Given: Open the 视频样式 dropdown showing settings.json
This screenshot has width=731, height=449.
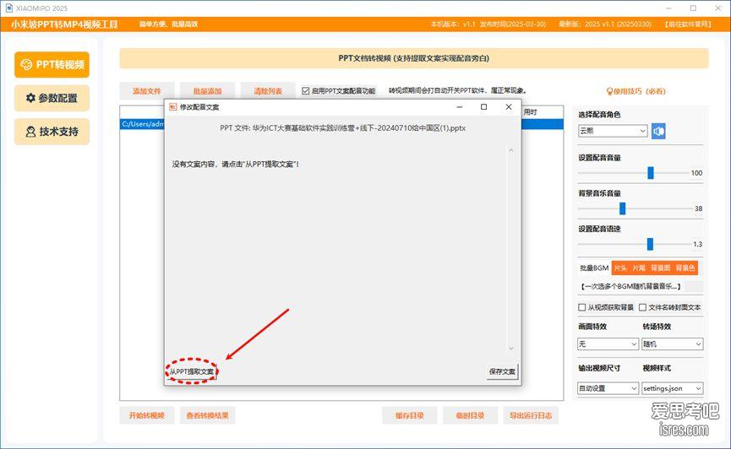Looking at the screenshot, I should click(x=672, y=388).
